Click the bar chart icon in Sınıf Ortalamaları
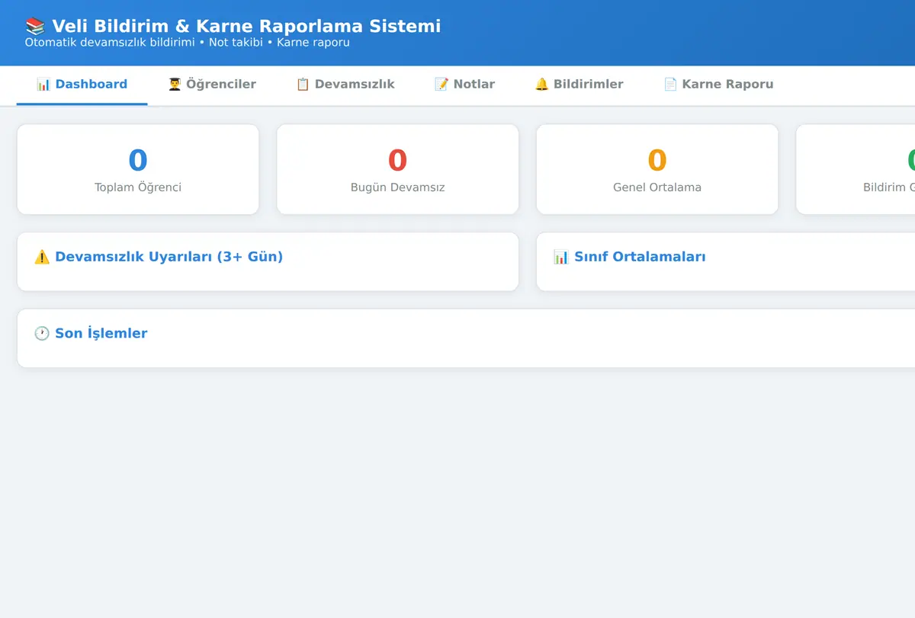Image resolution: width=915 pixels, height=618 pixels. [561, 257]
